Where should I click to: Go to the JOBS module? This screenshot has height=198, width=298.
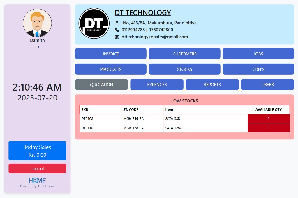pyautogui.click(x=258, y=54)
